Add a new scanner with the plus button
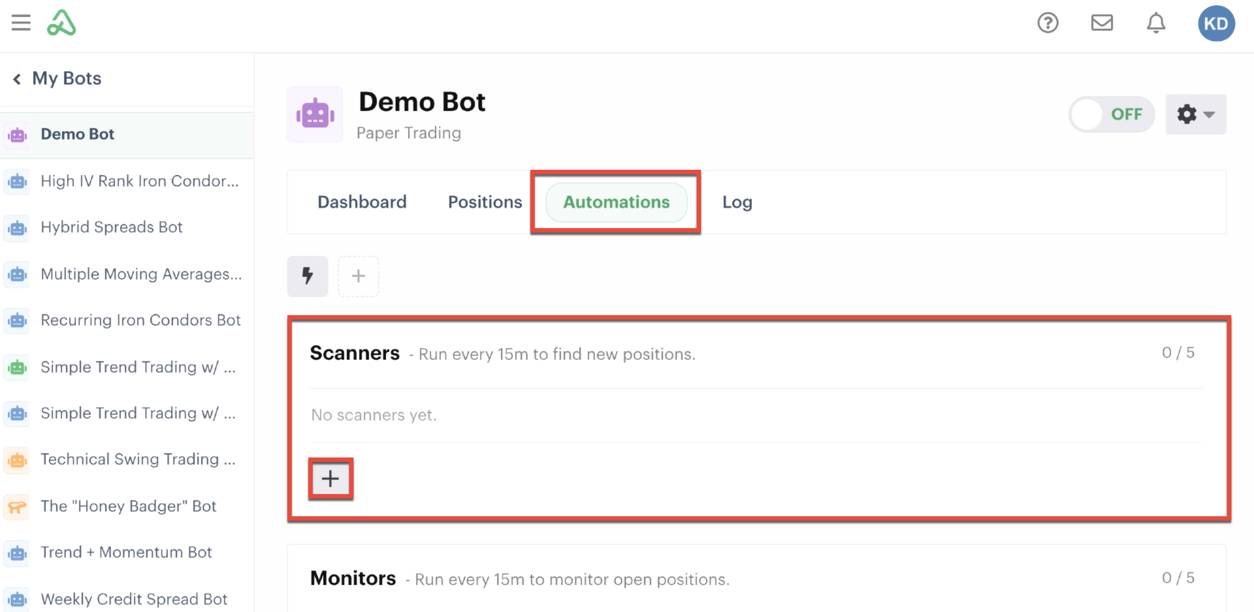The image size is (1254, 612). (x=330, y=479)
